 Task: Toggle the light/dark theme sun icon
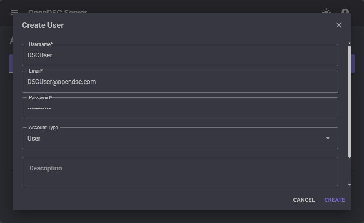pyautogui.click(x=326, y=11)
